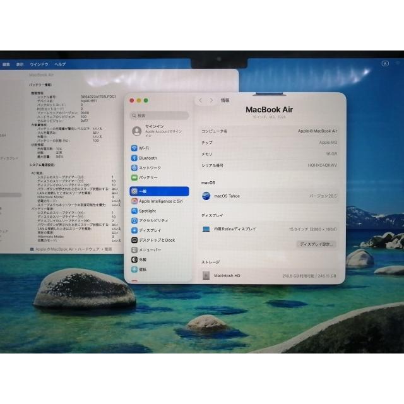Click the バッテリー情報 heading in System Information

(x=40, y=85)
